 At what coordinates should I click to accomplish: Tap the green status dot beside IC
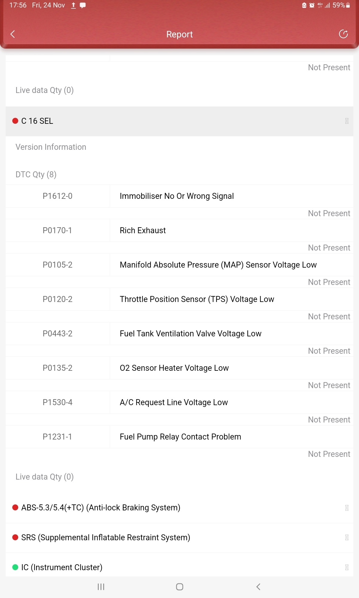[x=15, y=567]
